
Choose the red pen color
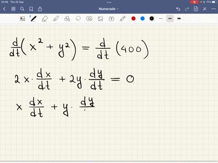pyautogui.click(x=134, y=19)
